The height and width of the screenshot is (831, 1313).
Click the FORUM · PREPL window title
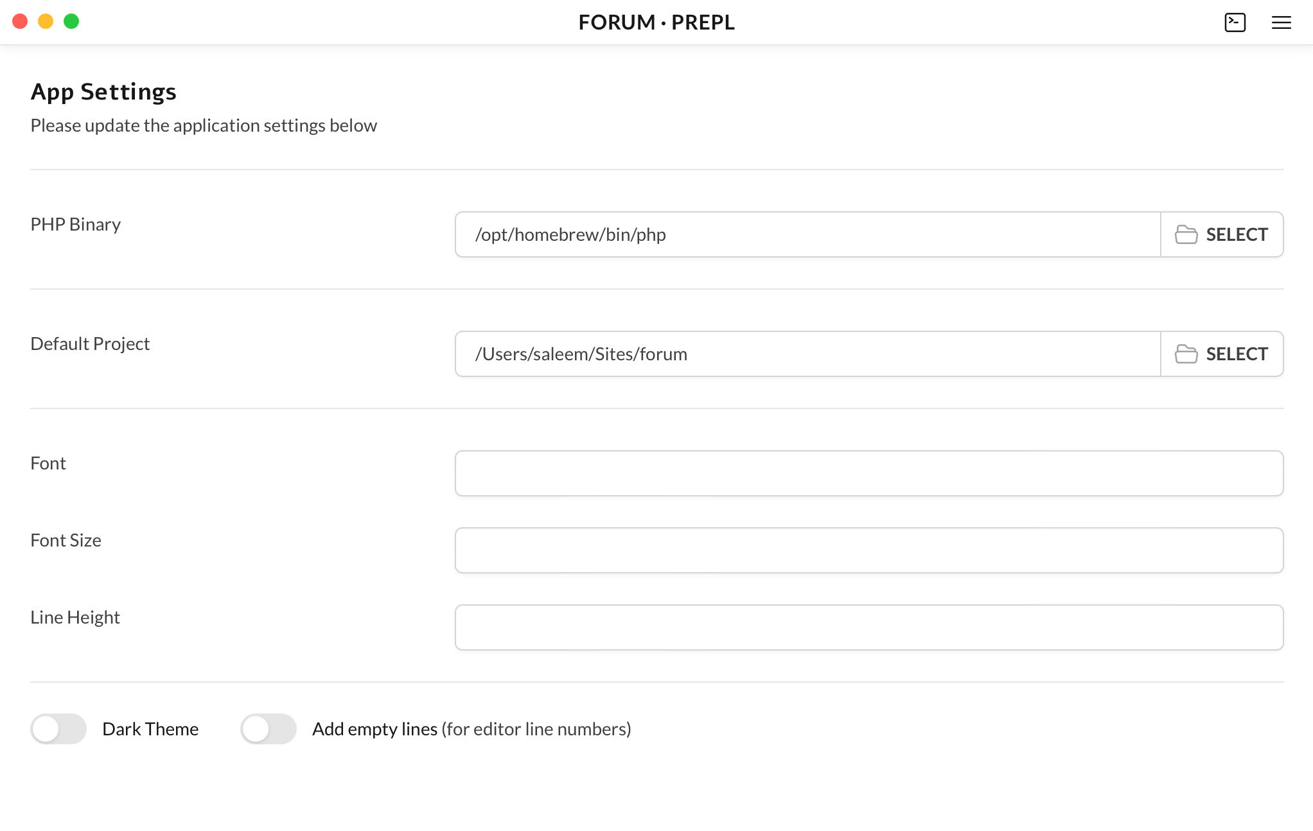click(656, 22)
